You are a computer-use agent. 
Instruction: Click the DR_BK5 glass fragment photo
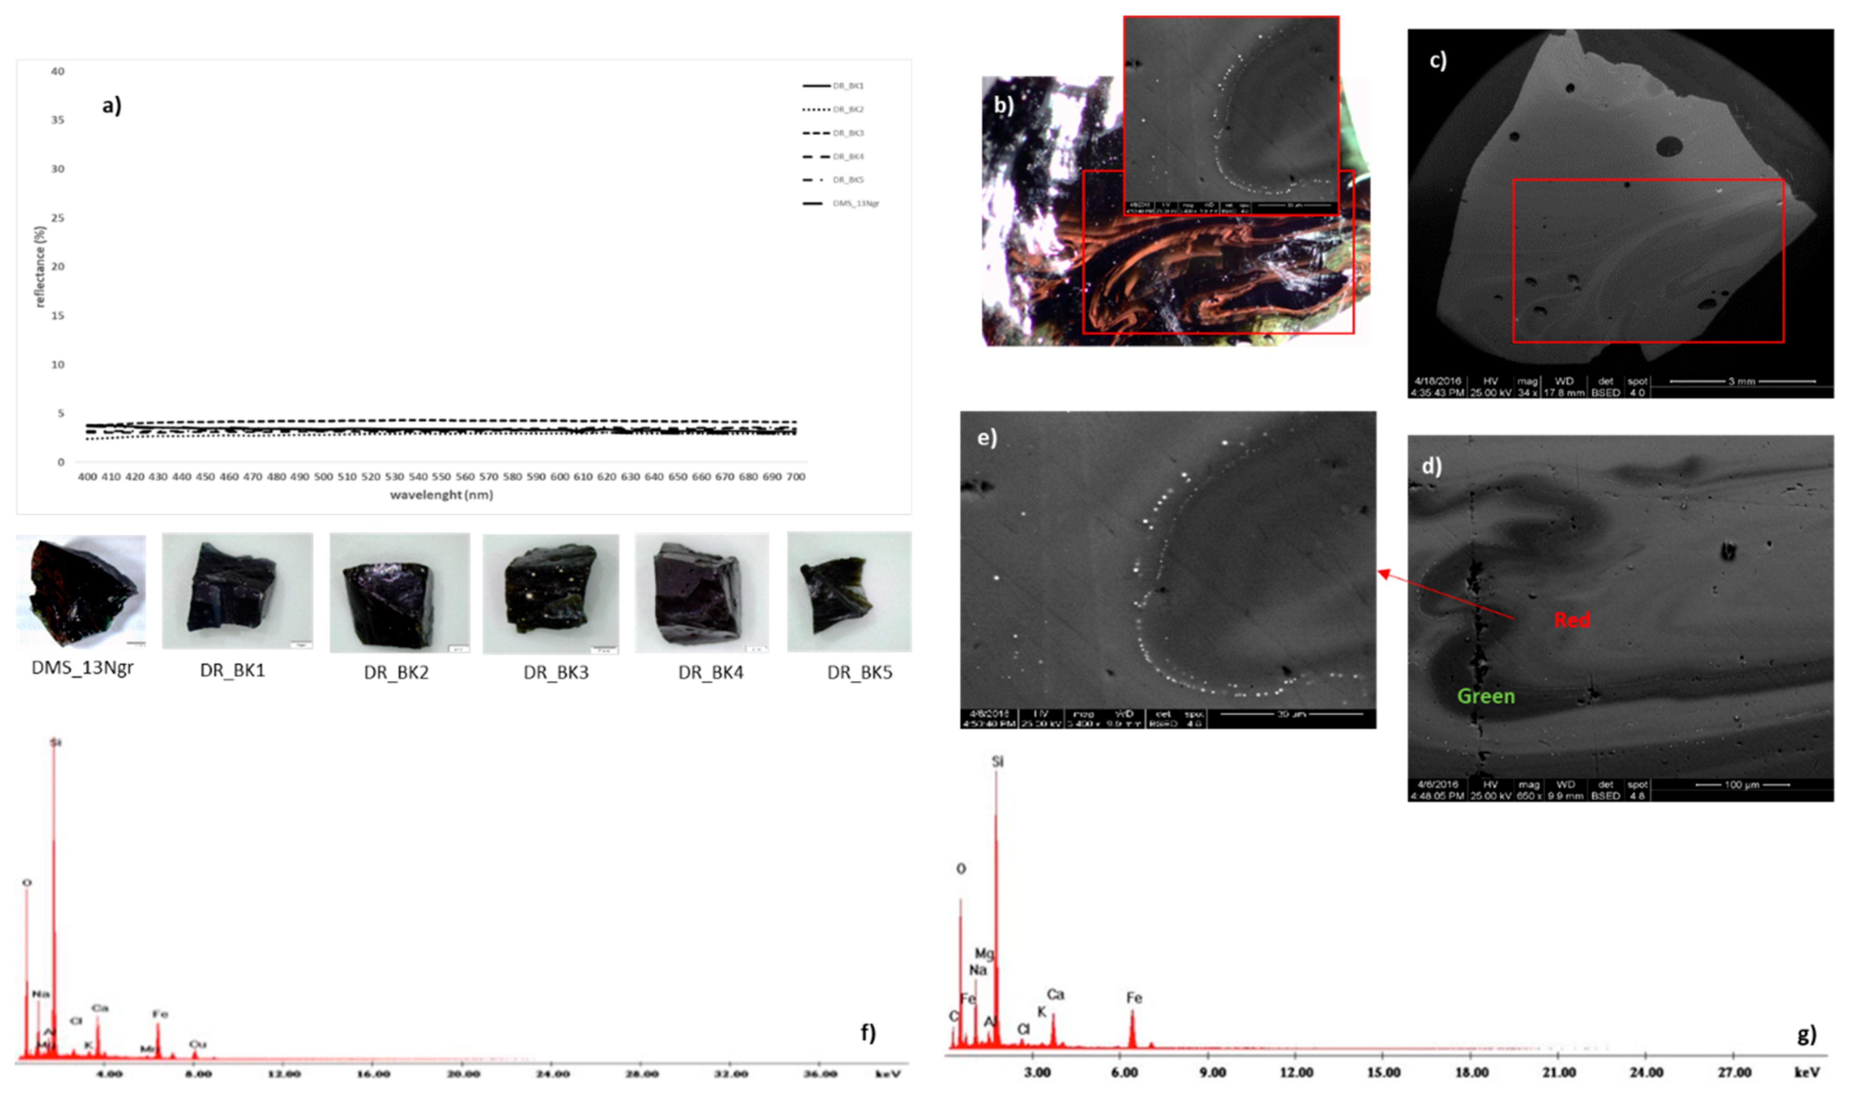(x=848, y=592)
